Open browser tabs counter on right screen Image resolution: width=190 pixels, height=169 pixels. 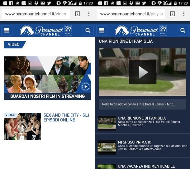pos(173,14)
